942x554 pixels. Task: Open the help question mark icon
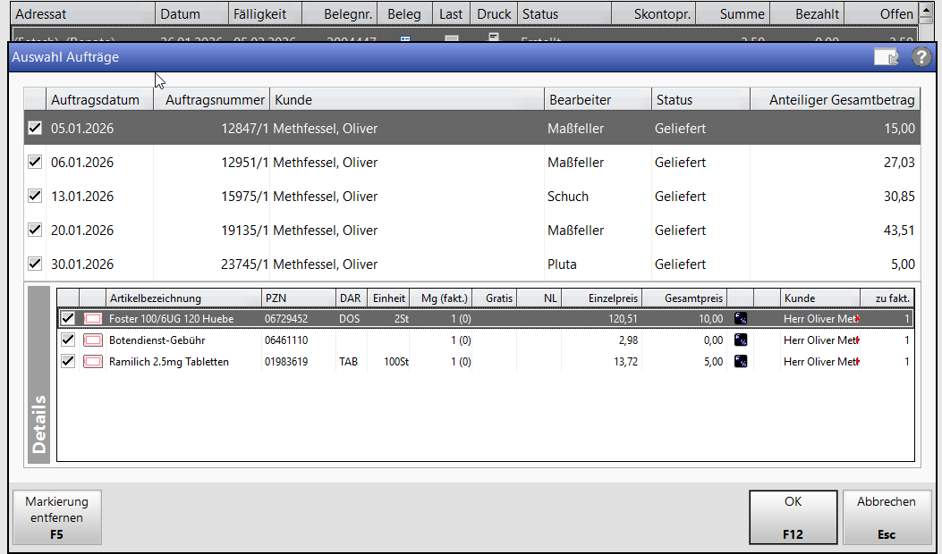coord(921,57)
